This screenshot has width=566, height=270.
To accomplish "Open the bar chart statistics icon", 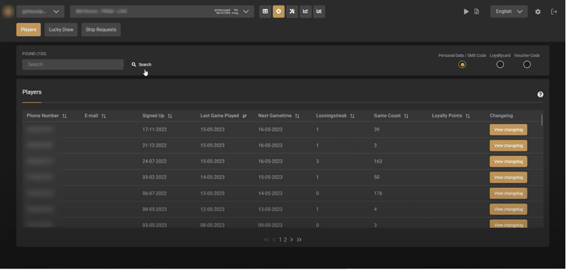I will 319,12.
